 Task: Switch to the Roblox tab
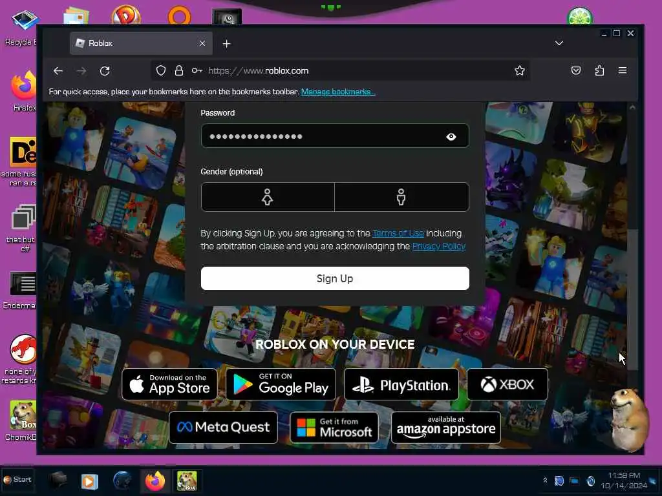click(x=141, y=43)
